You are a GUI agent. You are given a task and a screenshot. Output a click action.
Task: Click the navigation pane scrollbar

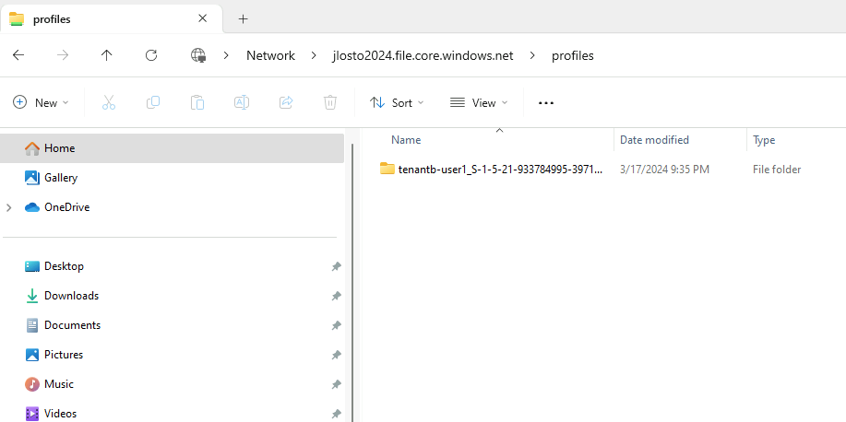(x=352, y=283)
